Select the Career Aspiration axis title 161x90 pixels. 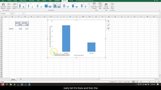[x=79, y=55]
